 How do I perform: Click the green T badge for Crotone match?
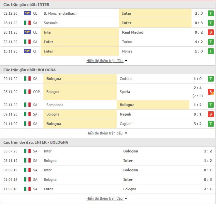point(211,79)
